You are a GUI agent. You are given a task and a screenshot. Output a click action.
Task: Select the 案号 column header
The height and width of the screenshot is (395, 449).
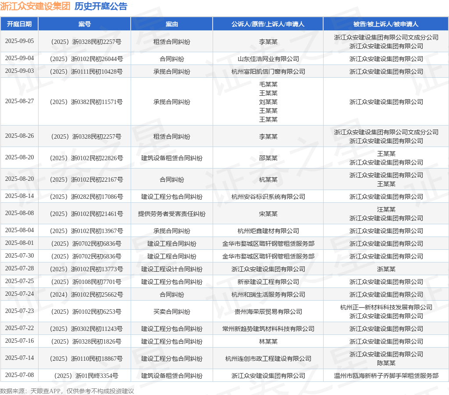(x=85, y=24)
